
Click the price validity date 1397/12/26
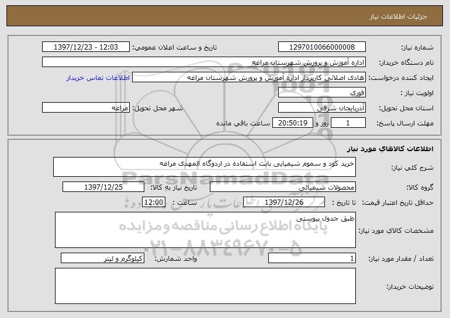pyautogui.click(x=284, y=202)
